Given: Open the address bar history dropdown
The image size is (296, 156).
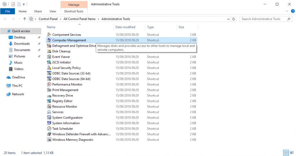Looking at the screenshot, I should click(228, 19).
